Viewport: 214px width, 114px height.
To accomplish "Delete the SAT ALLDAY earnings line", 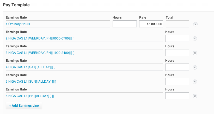I will point(195,67).
